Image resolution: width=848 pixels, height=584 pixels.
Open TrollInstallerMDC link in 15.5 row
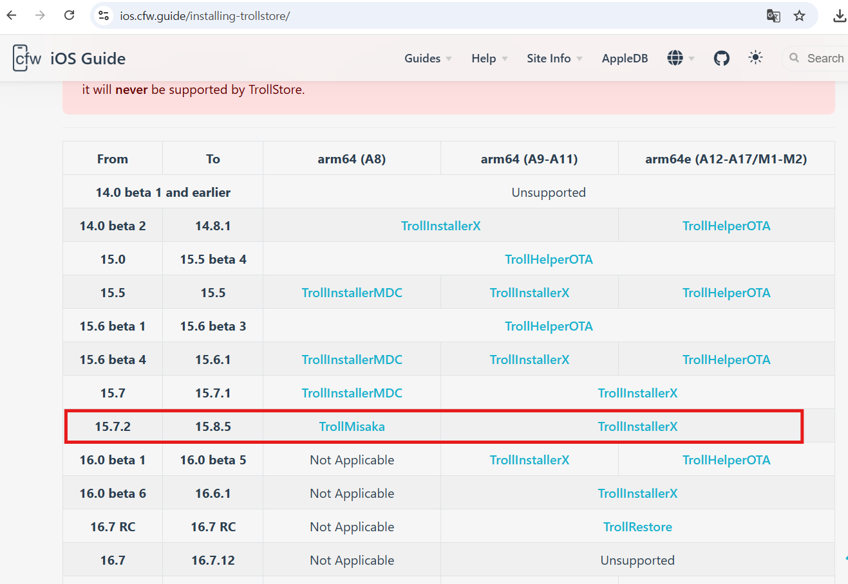(352, 293)
